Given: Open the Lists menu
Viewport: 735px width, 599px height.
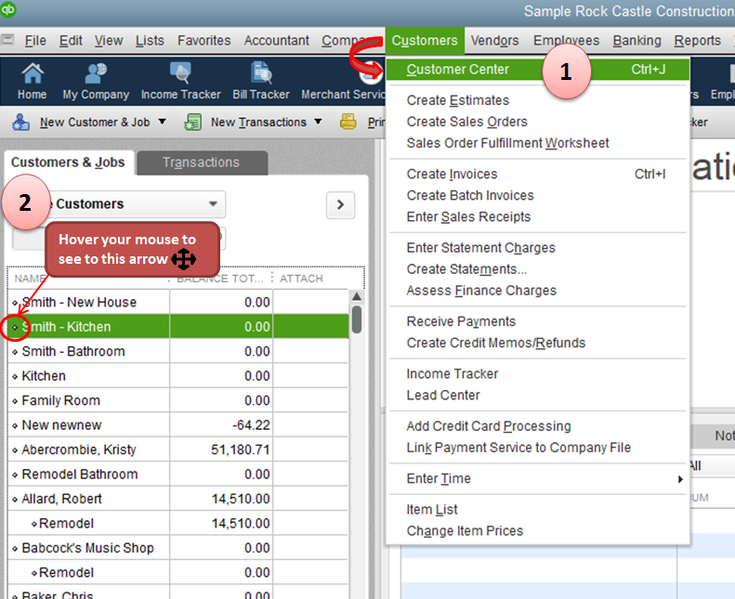Looking at the screenshot, I should [x=150, y=41].
